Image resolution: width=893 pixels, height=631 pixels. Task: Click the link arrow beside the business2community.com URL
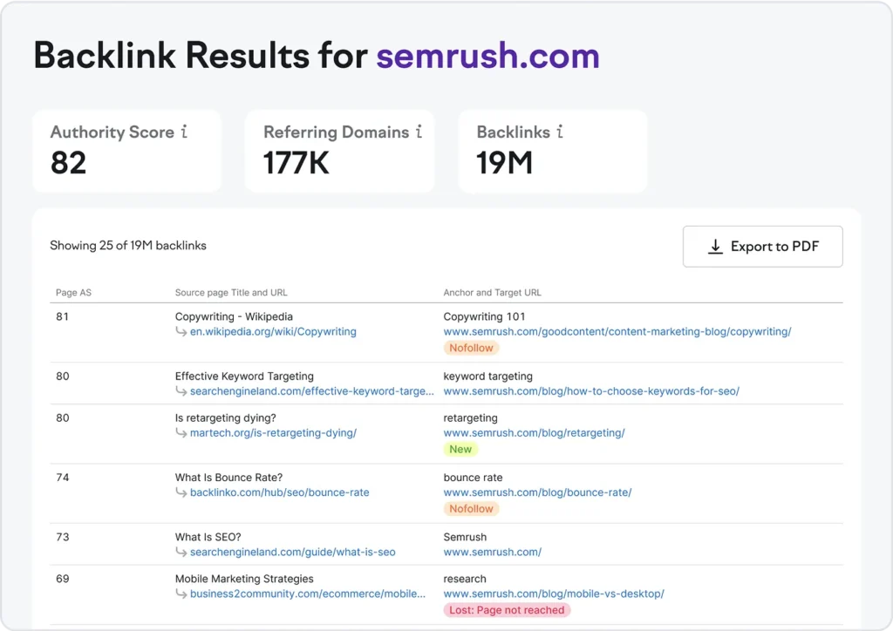coord(181,594)
